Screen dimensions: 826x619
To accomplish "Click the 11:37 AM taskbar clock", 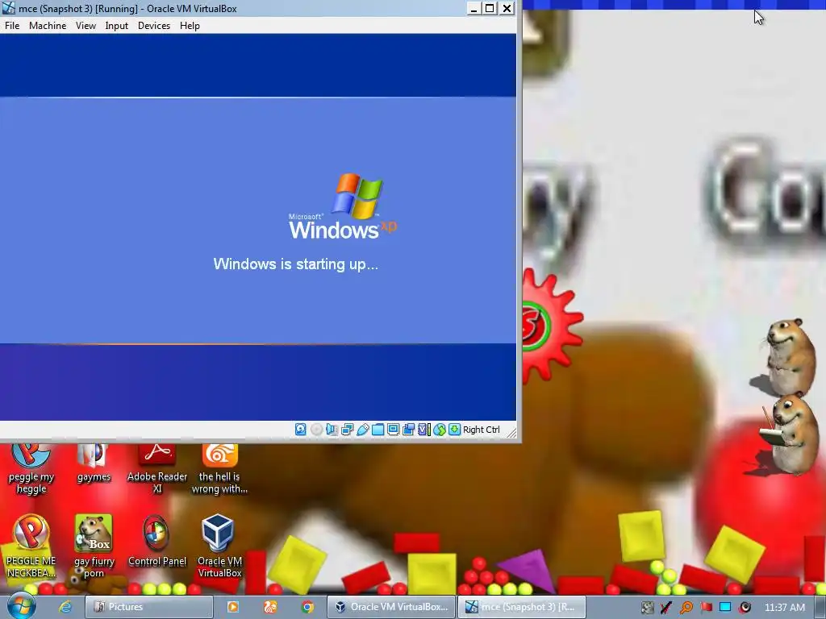I will 784,608.
